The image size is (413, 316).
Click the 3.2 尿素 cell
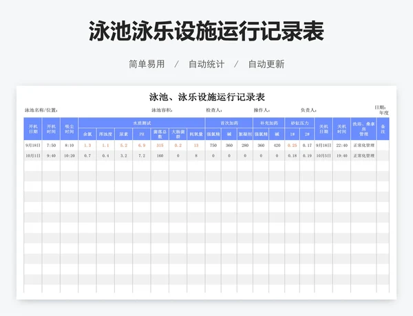coord(124,156)
